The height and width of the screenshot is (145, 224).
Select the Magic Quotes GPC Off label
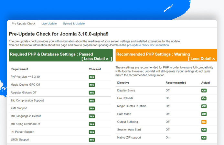tap(25, 85)
